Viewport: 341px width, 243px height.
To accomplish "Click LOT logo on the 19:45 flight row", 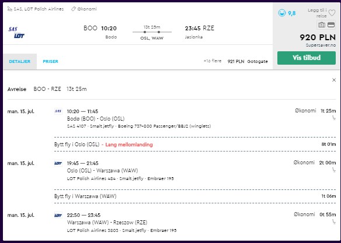I will tap(58, 163).
